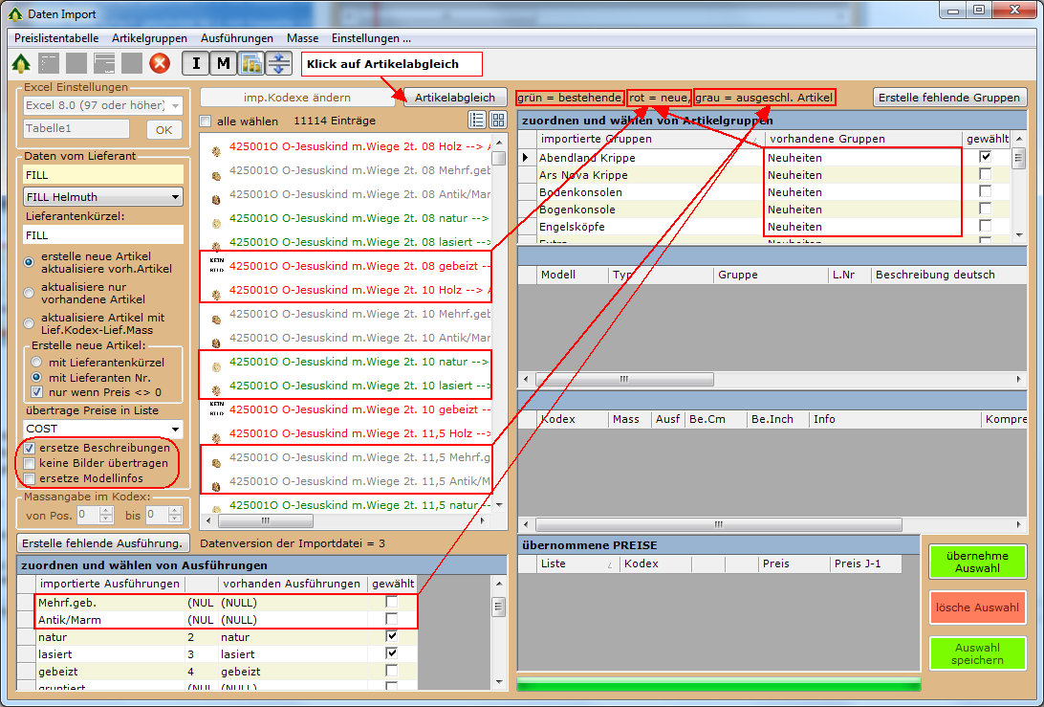Switch to list view icon
The height and width of the screenshot is (707, 1044).
477,120
